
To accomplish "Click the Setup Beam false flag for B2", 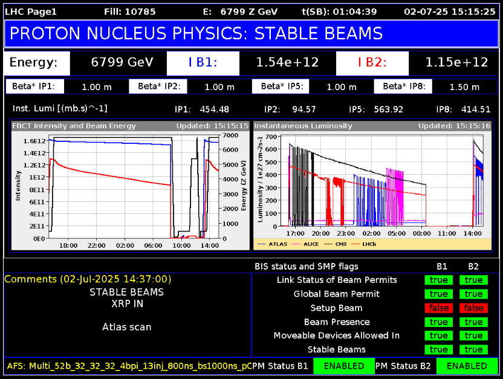I will tap(473, 308).
